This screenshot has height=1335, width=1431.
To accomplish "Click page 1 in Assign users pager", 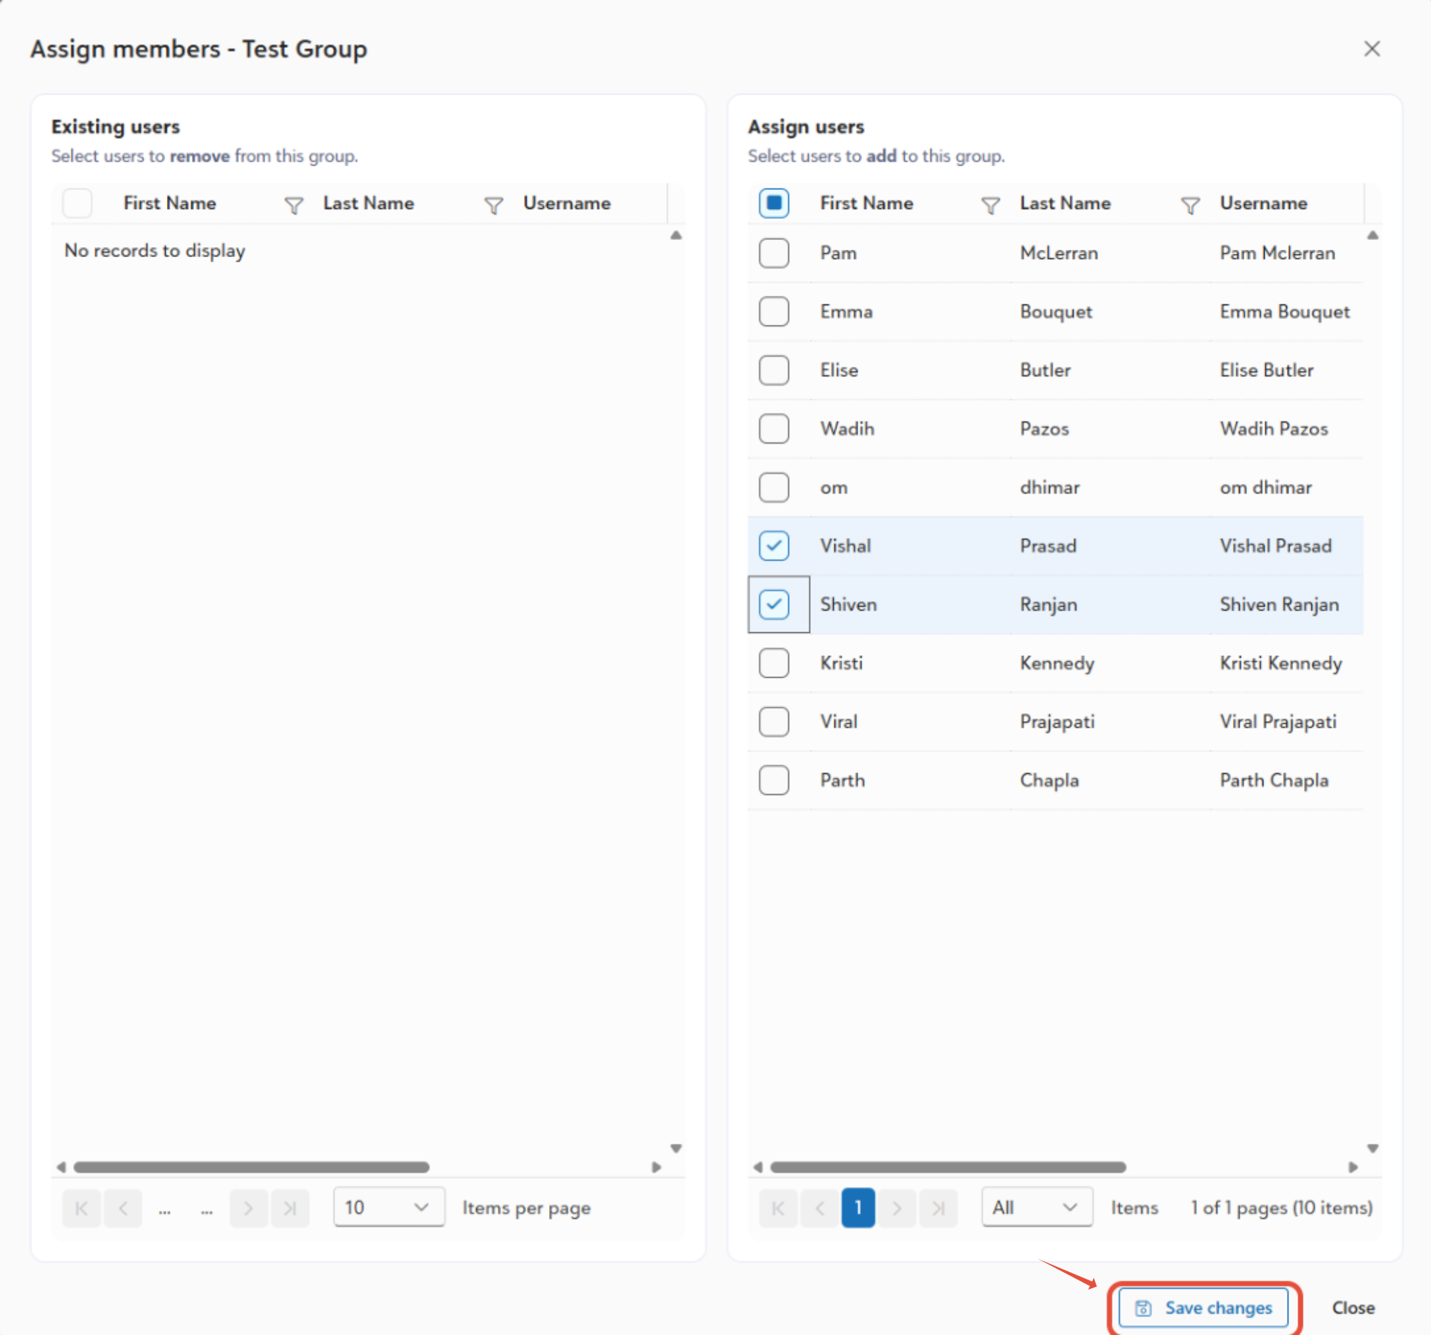I will (858, 1207).
